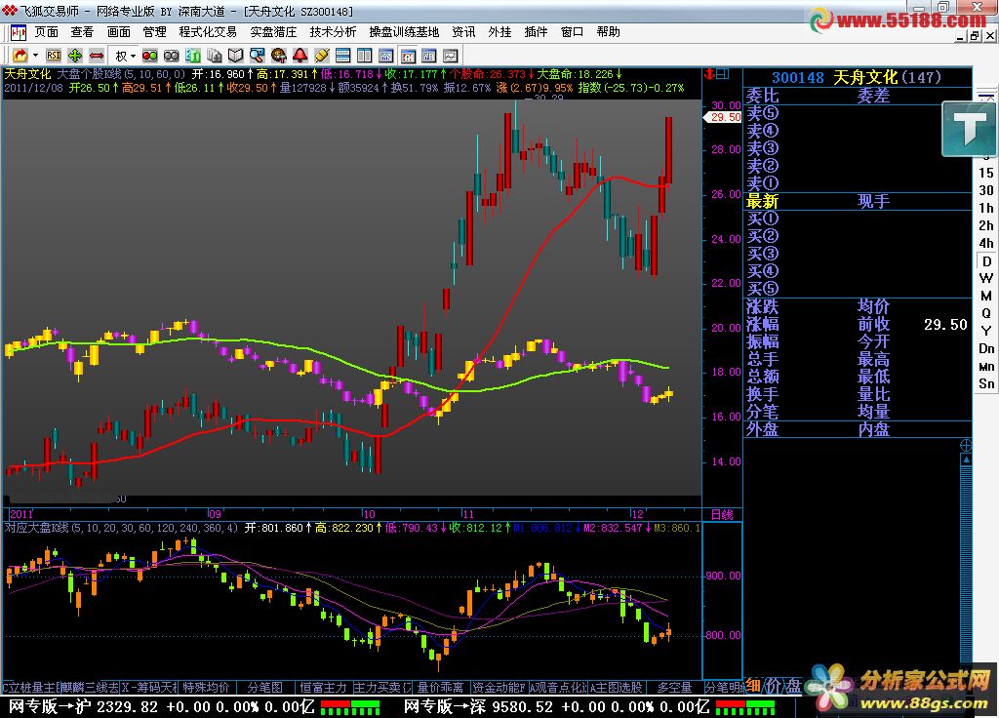Image resolution: width=999 pixels, height=718 pixels.
Task: Click the red-green lights toolbar icon
Action: point(149,56)
